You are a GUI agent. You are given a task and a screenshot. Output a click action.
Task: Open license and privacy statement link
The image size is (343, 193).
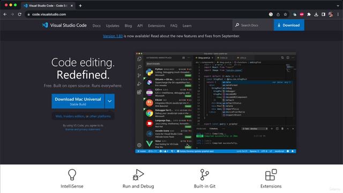[x=83, y=129]
